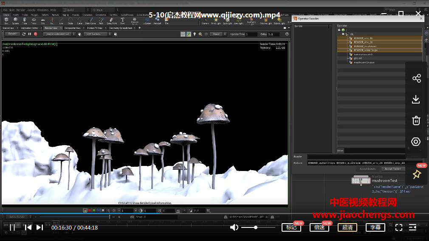Screen dimensions: 429x241
Task: Click the 字幕 subtitles button
Action: (x=375, y=227)
